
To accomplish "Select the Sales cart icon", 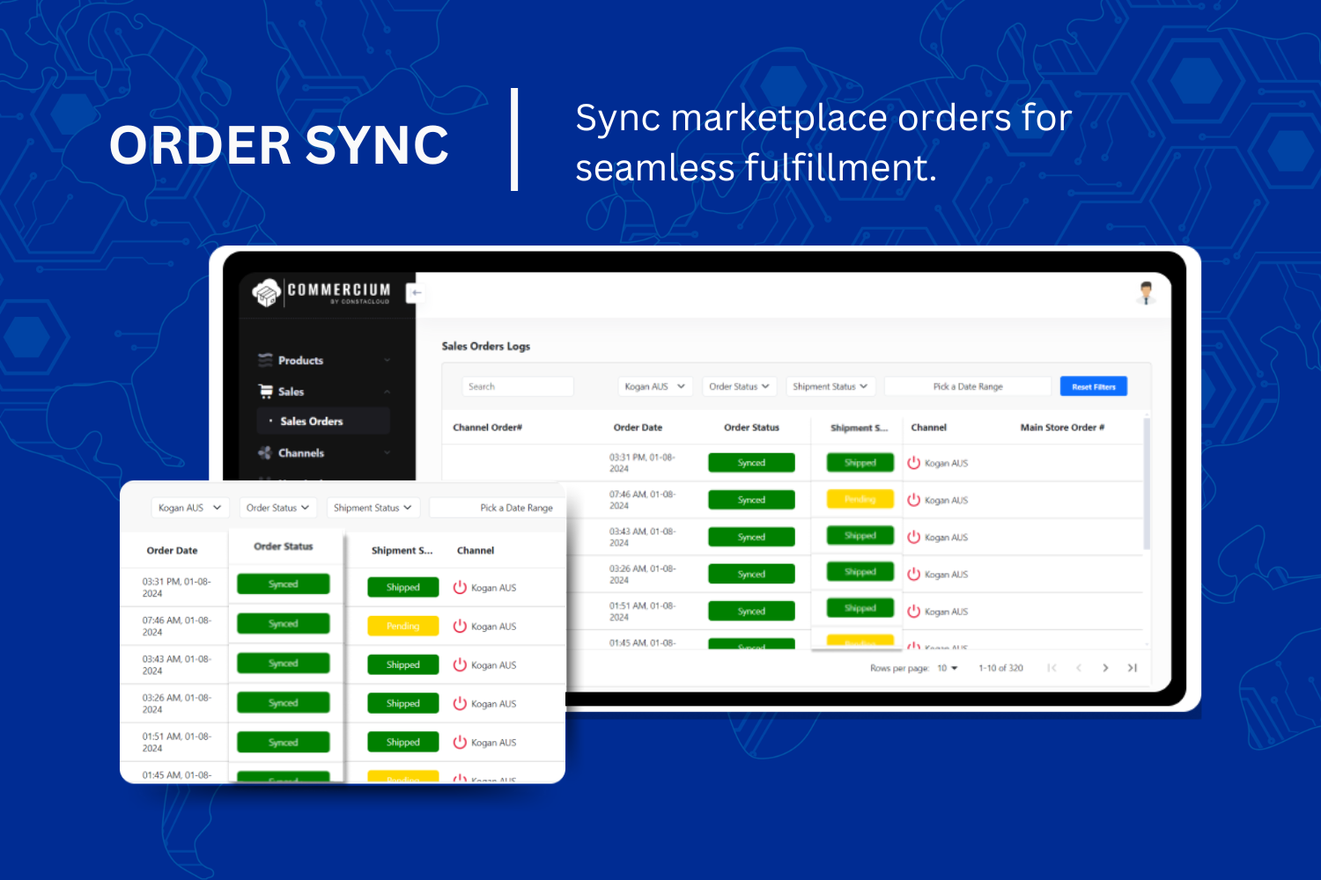I will (x=266, y=391).
